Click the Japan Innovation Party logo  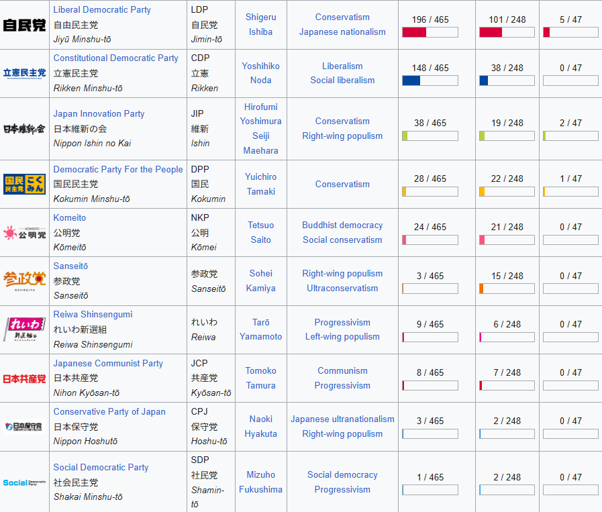click(25, 129)
